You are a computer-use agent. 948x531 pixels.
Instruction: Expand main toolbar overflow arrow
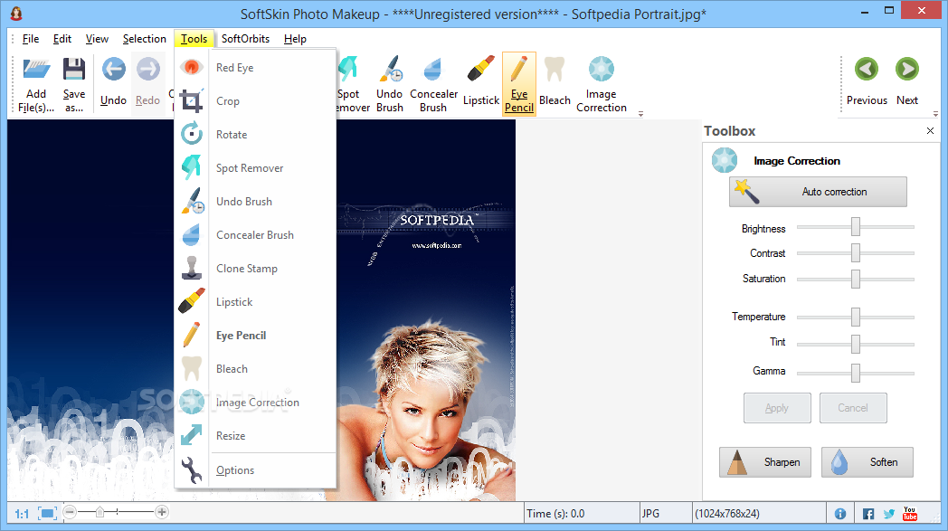coord(640,113)
